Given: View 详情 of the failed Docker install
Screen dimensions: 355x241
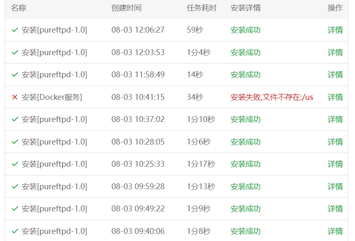Looking at the screenshot, I should (335, 97).
